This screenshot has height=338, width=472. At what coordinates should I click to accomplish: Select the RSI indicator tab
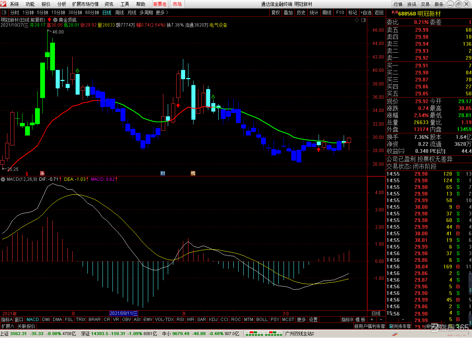(180, 320)
